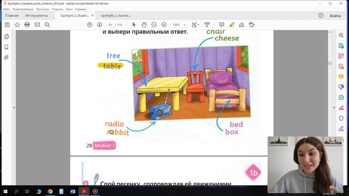349x196 pixels.
Task: Collapse the right tools pane arrow
Action: [x=334, y=108]
